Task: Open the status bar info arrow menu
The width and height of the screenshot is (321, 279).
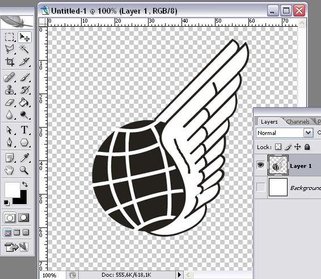Action: click(179, 274)
